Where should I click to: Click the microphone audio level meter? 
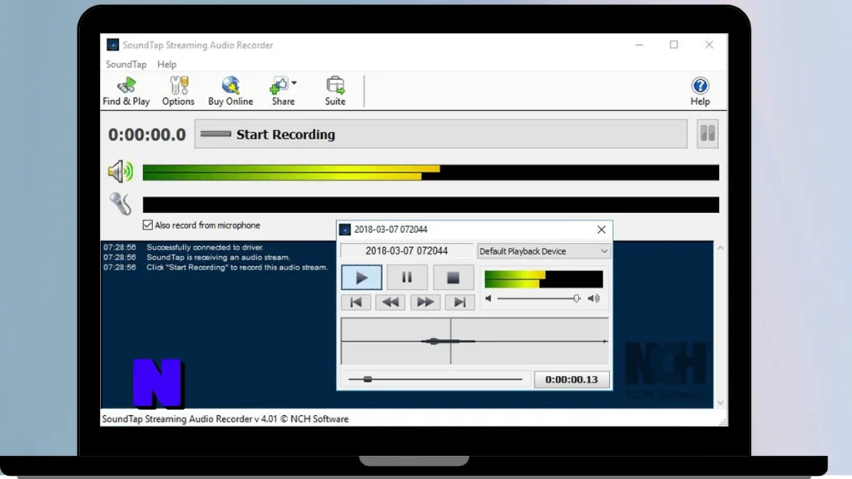(x=430, y=205)
